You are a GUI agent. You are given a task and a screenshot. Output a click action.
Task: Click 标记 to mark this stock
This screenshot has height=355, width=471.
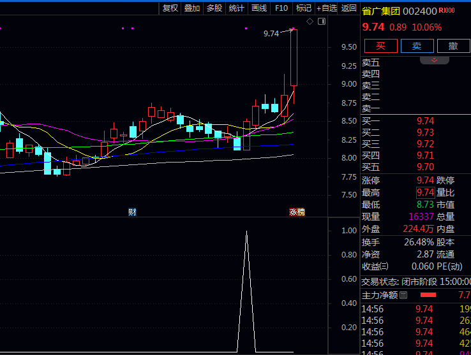point(304,8)
